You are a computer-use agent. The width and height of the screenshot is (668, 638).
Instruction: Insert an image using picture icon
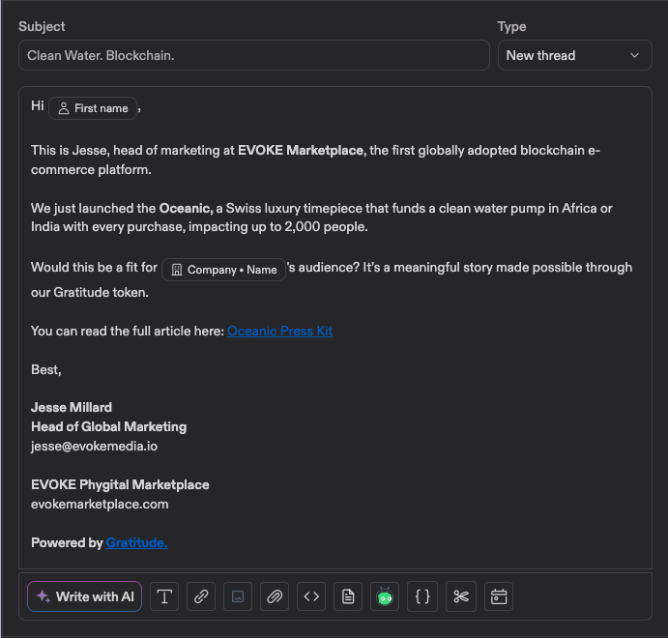[238, 596]
